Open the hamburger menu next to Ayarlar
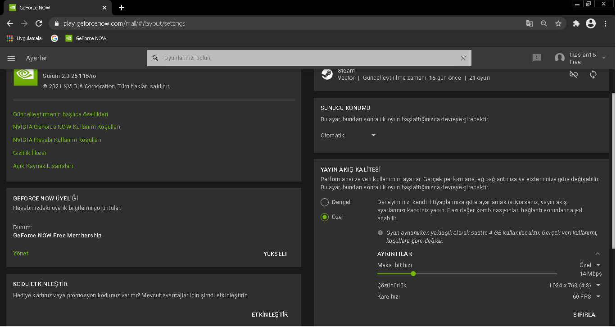This screenshot has height=327, width=616. [11, 59]
